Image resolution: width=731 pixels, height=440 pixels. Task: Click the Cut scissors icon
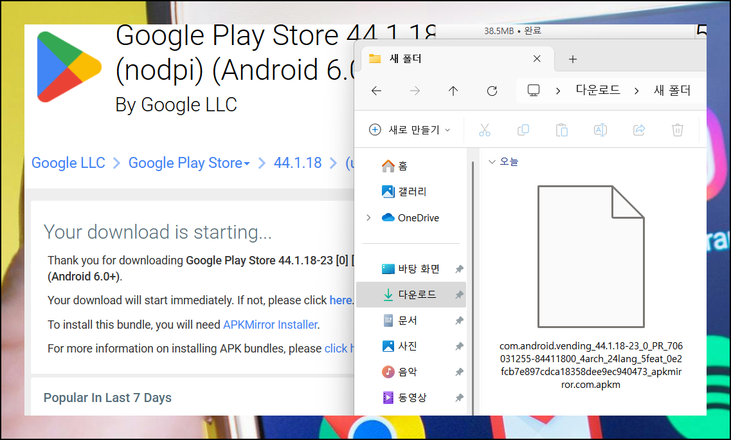point(484,130)
